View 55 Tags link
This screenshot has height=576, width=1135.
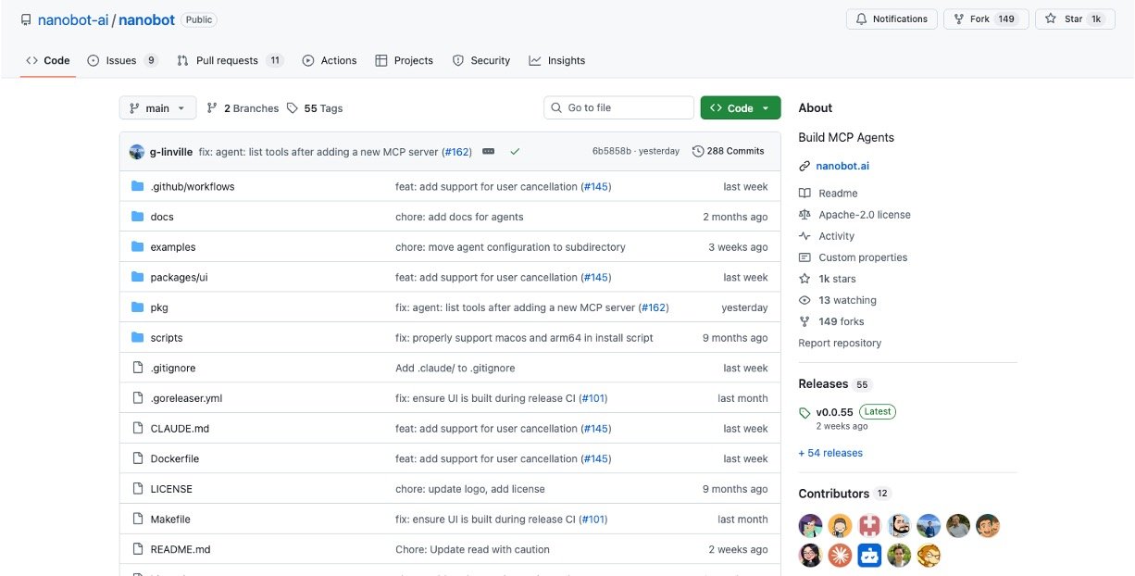pos(315,108)
